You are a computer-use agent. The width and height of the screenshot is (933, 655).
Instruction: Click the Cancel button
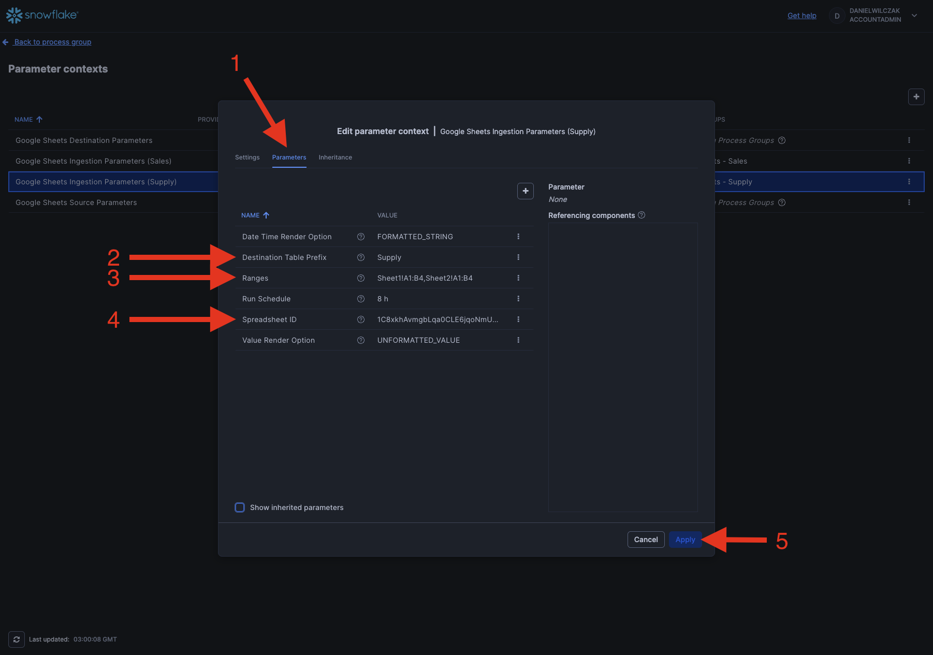coord(646,540)
